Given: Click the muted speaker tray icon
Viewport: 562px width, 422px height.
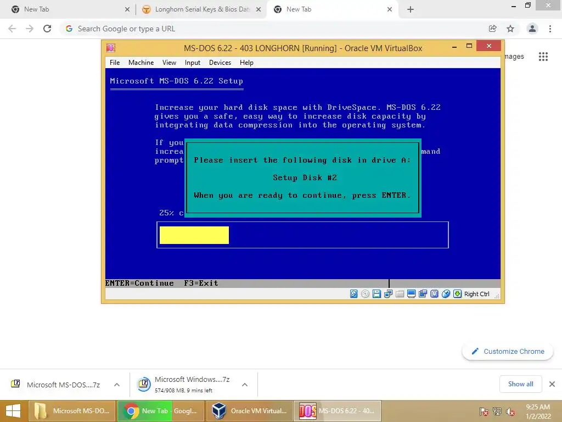Looking at the screenshot, I should point(510,411).
